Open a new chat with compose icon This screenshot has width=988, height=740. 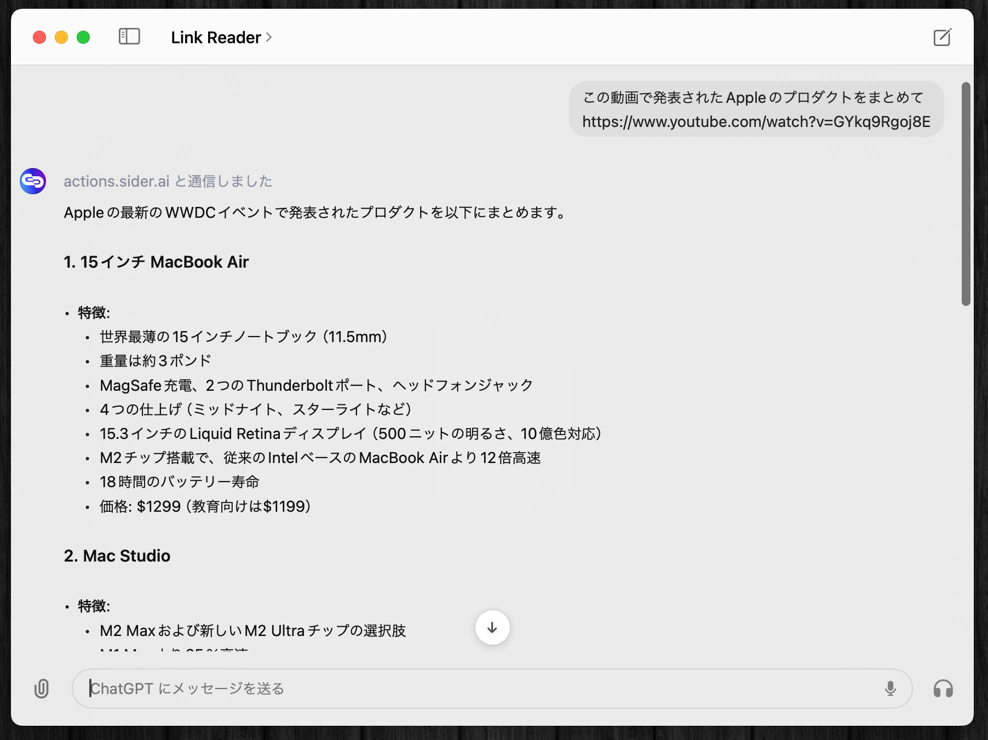[x=942, y=37]
